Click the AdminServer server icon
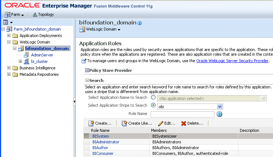 point(26,55)
